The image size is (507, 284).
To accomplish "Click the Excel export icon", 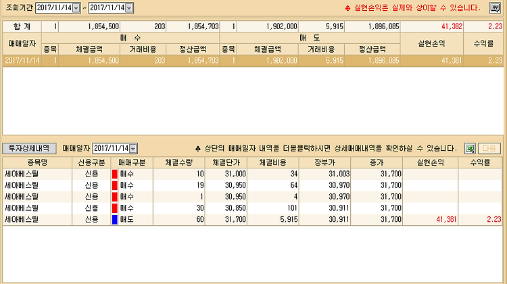I will tap(470, 149).
